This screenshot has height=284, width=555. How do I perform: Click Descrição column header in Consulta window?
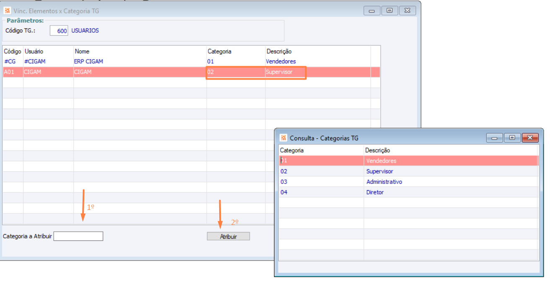tap(378, 150)
